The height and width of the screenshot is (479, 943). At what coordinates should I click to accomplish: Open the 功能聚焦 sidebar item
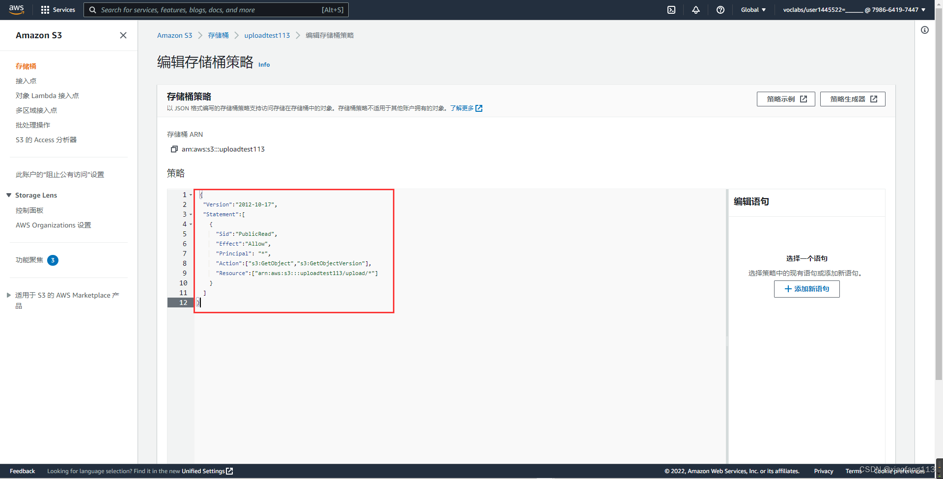[29, 260]
